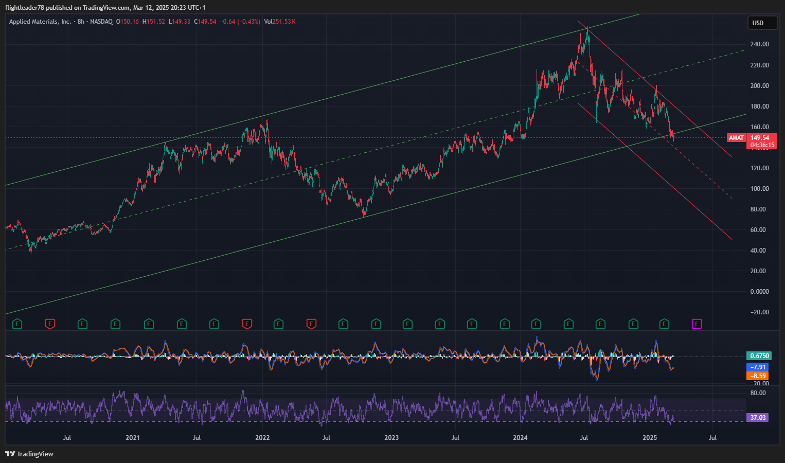Screen dimensions: 785x463
Task: Click the 04:36:15 bar countdown timer
Action: click(x=762, y=145)
